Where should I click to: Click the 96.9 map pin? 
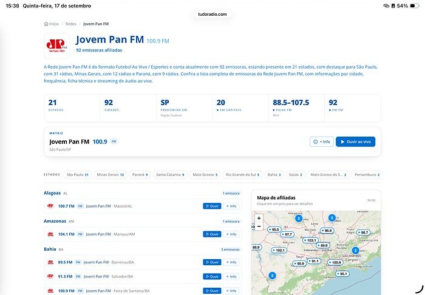tap(327, 231)
